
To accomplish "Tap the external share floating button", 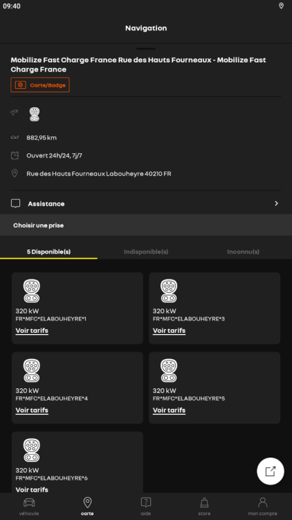I will pos(271,471).
